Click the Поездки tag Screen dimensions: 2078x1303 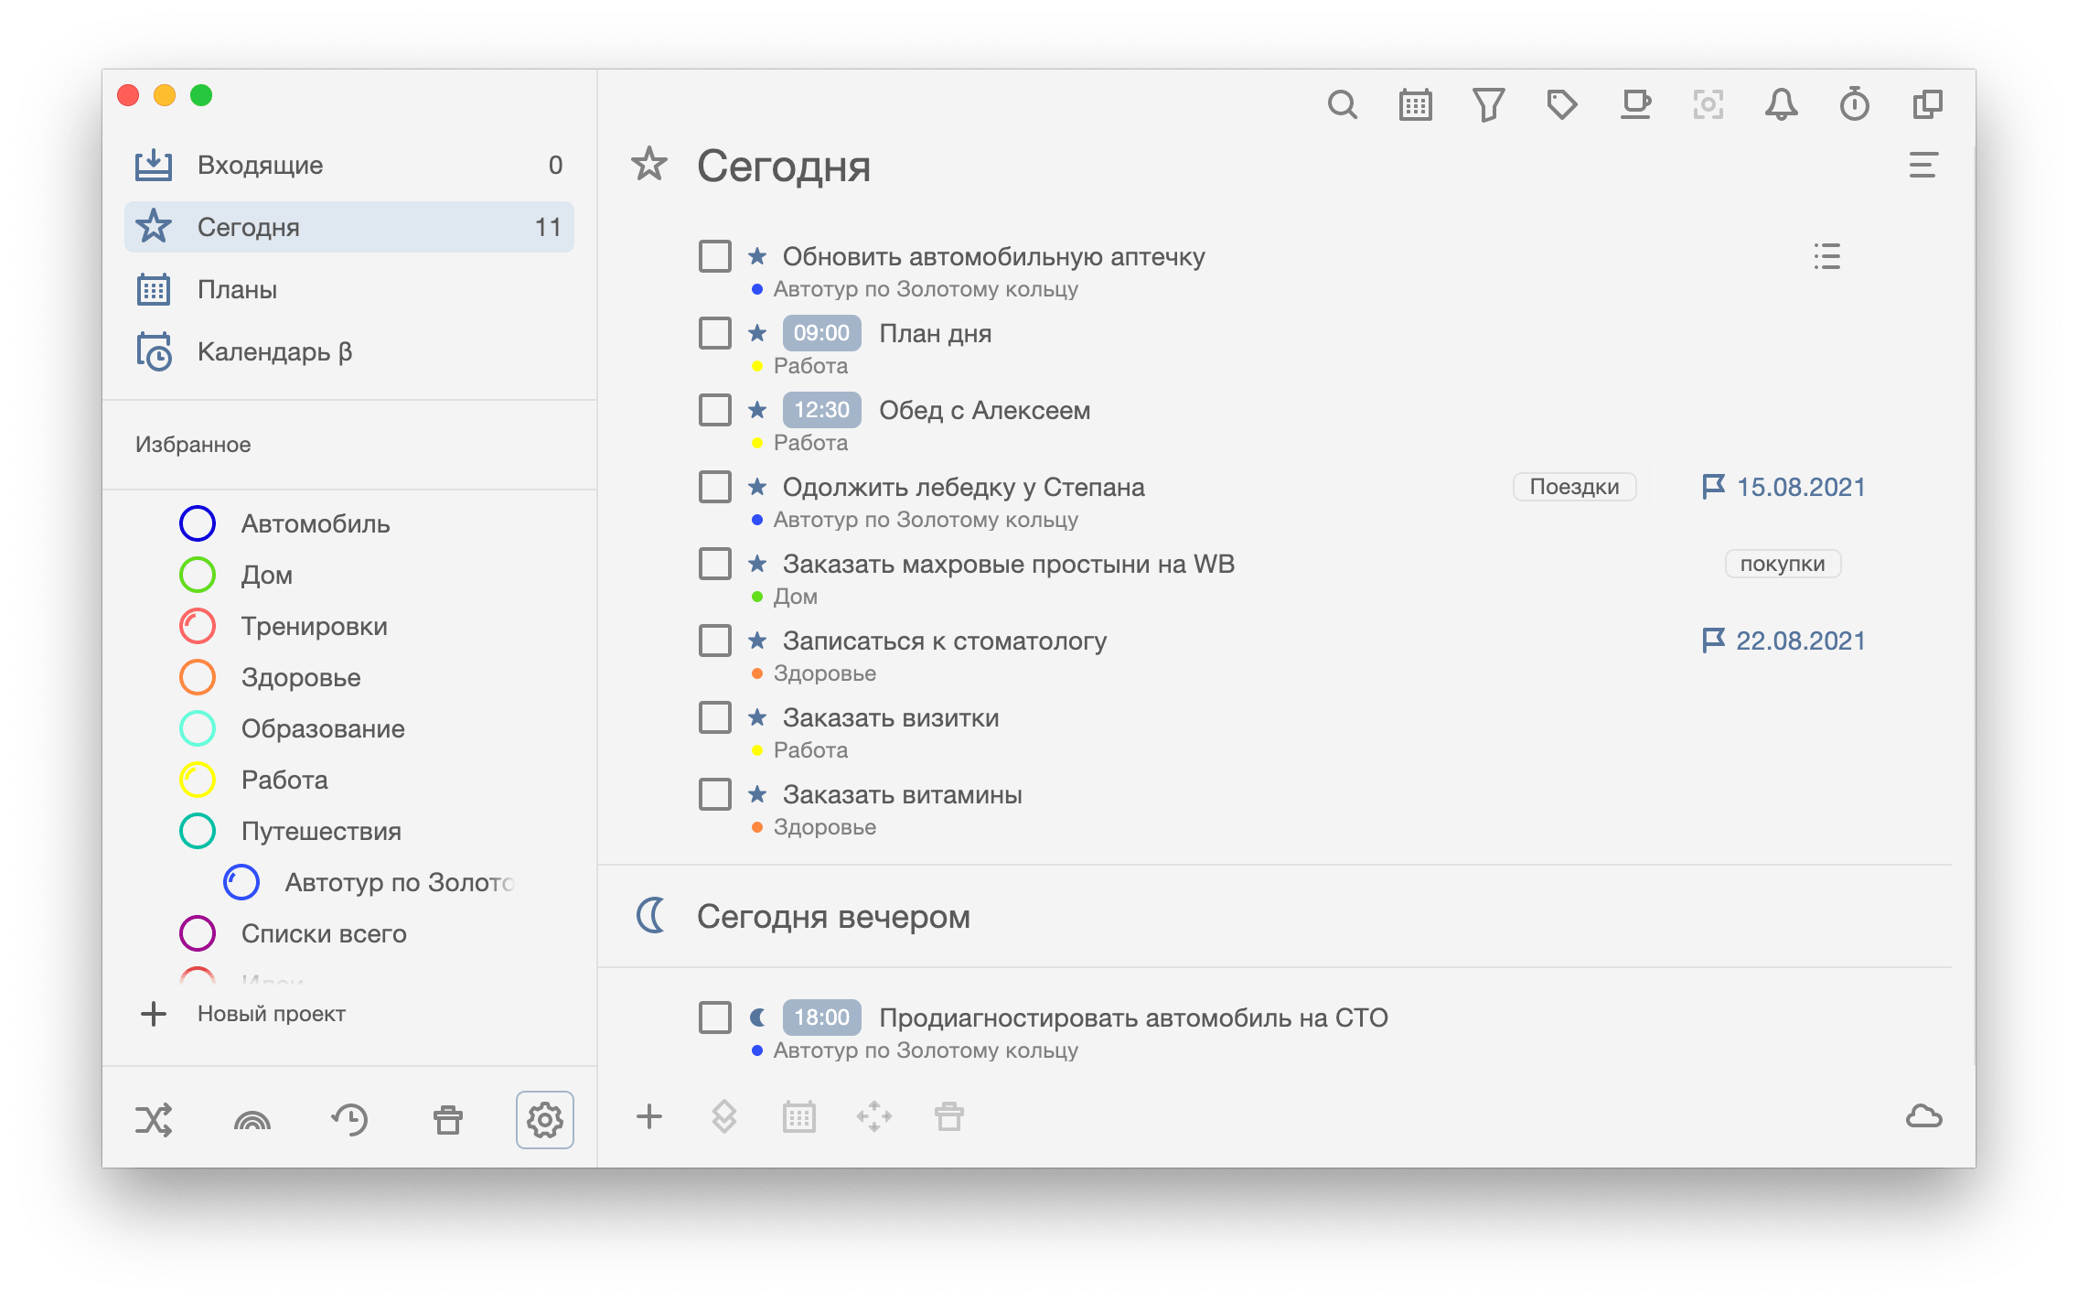coord(1574,487)
